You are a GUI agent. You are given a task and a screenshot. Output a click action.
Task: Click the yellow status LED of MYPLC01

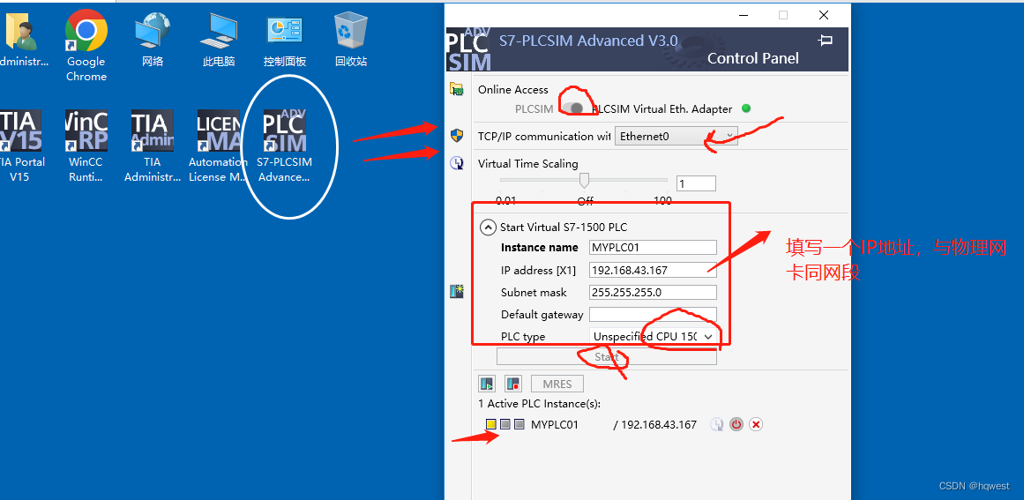click(491, 424)
